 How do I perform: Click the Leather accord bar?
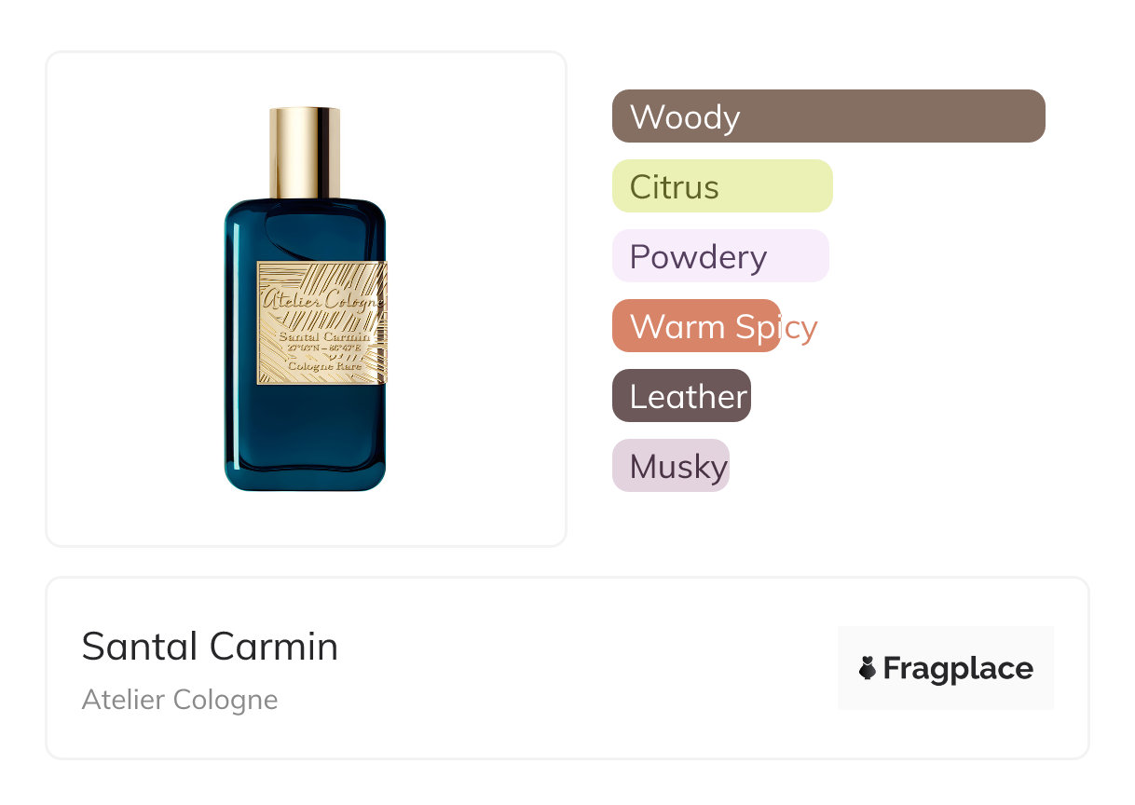tap(681, 396)
